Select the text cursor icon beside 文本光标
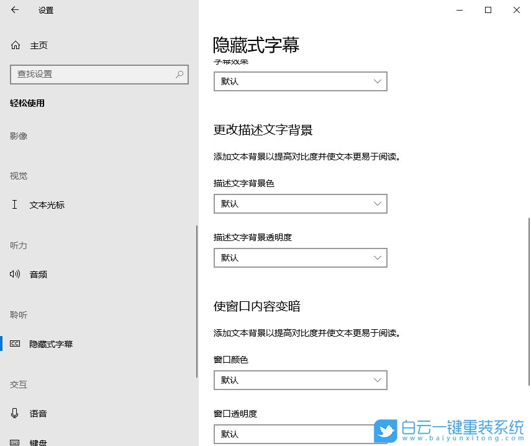 [x=15, y=204]
